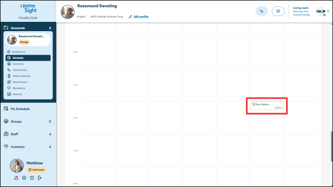Click the Devices icon in sidebar
Screen dimensions: 333x187
[x=9, y=94]
